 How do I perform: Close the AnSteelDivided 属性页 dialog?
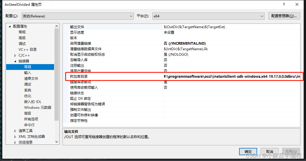(297, 4)
